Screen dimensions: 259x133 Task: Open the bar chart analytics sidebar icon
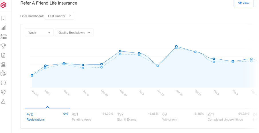click(x=3, y=28)
